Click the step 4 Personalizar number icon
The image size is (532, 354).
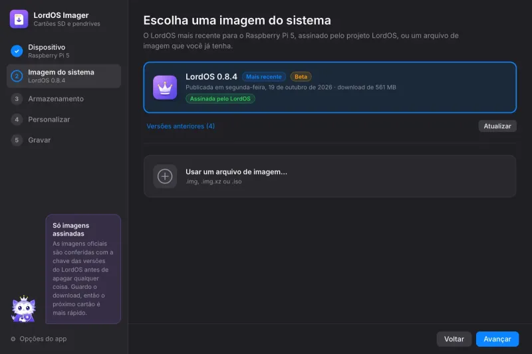click(17, 120)
